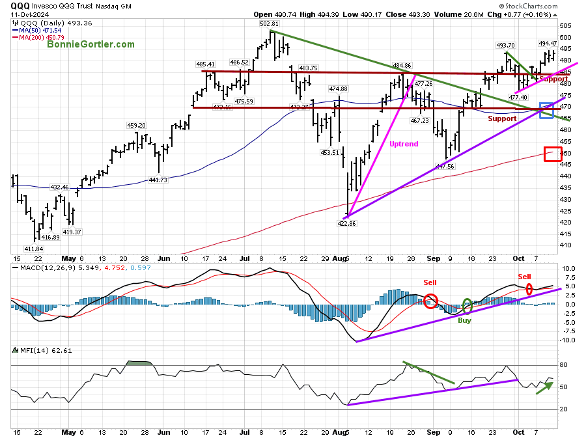Click the 477.40 October low label
The width and height of the screenshot is (586, 438).
[x=518, y=98]
